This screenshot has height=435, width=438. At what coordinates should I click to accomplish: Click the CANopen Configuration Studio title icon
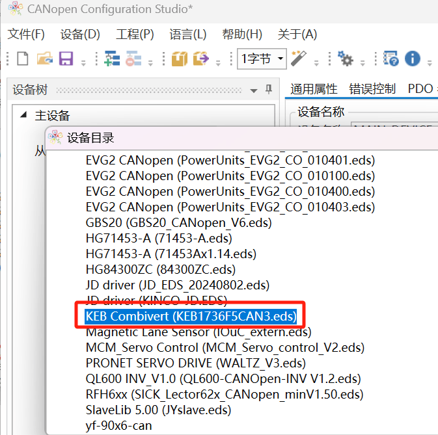[16, 8]
